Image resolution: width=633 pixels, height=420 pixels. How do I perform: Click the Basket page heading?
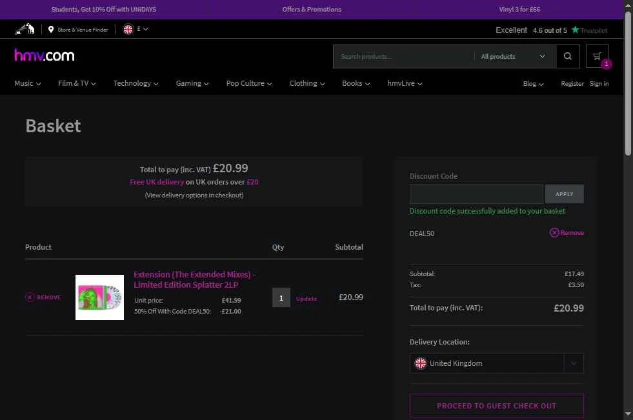54,126
